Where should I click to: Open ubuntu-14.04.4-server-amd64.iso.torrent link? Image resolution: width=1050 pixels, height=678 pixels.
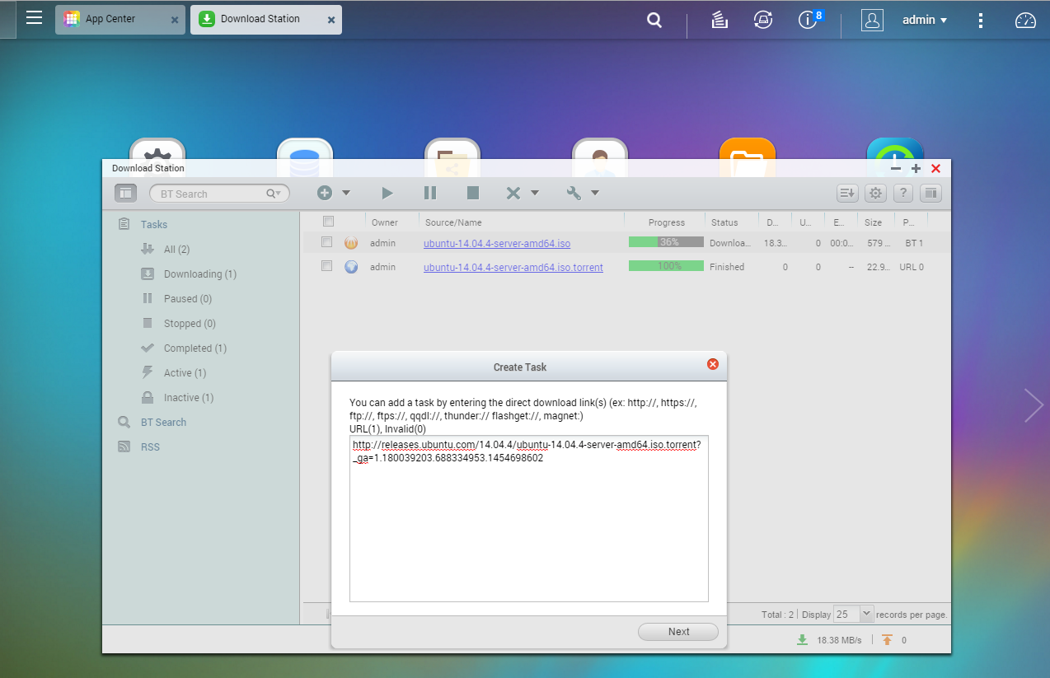513,267
